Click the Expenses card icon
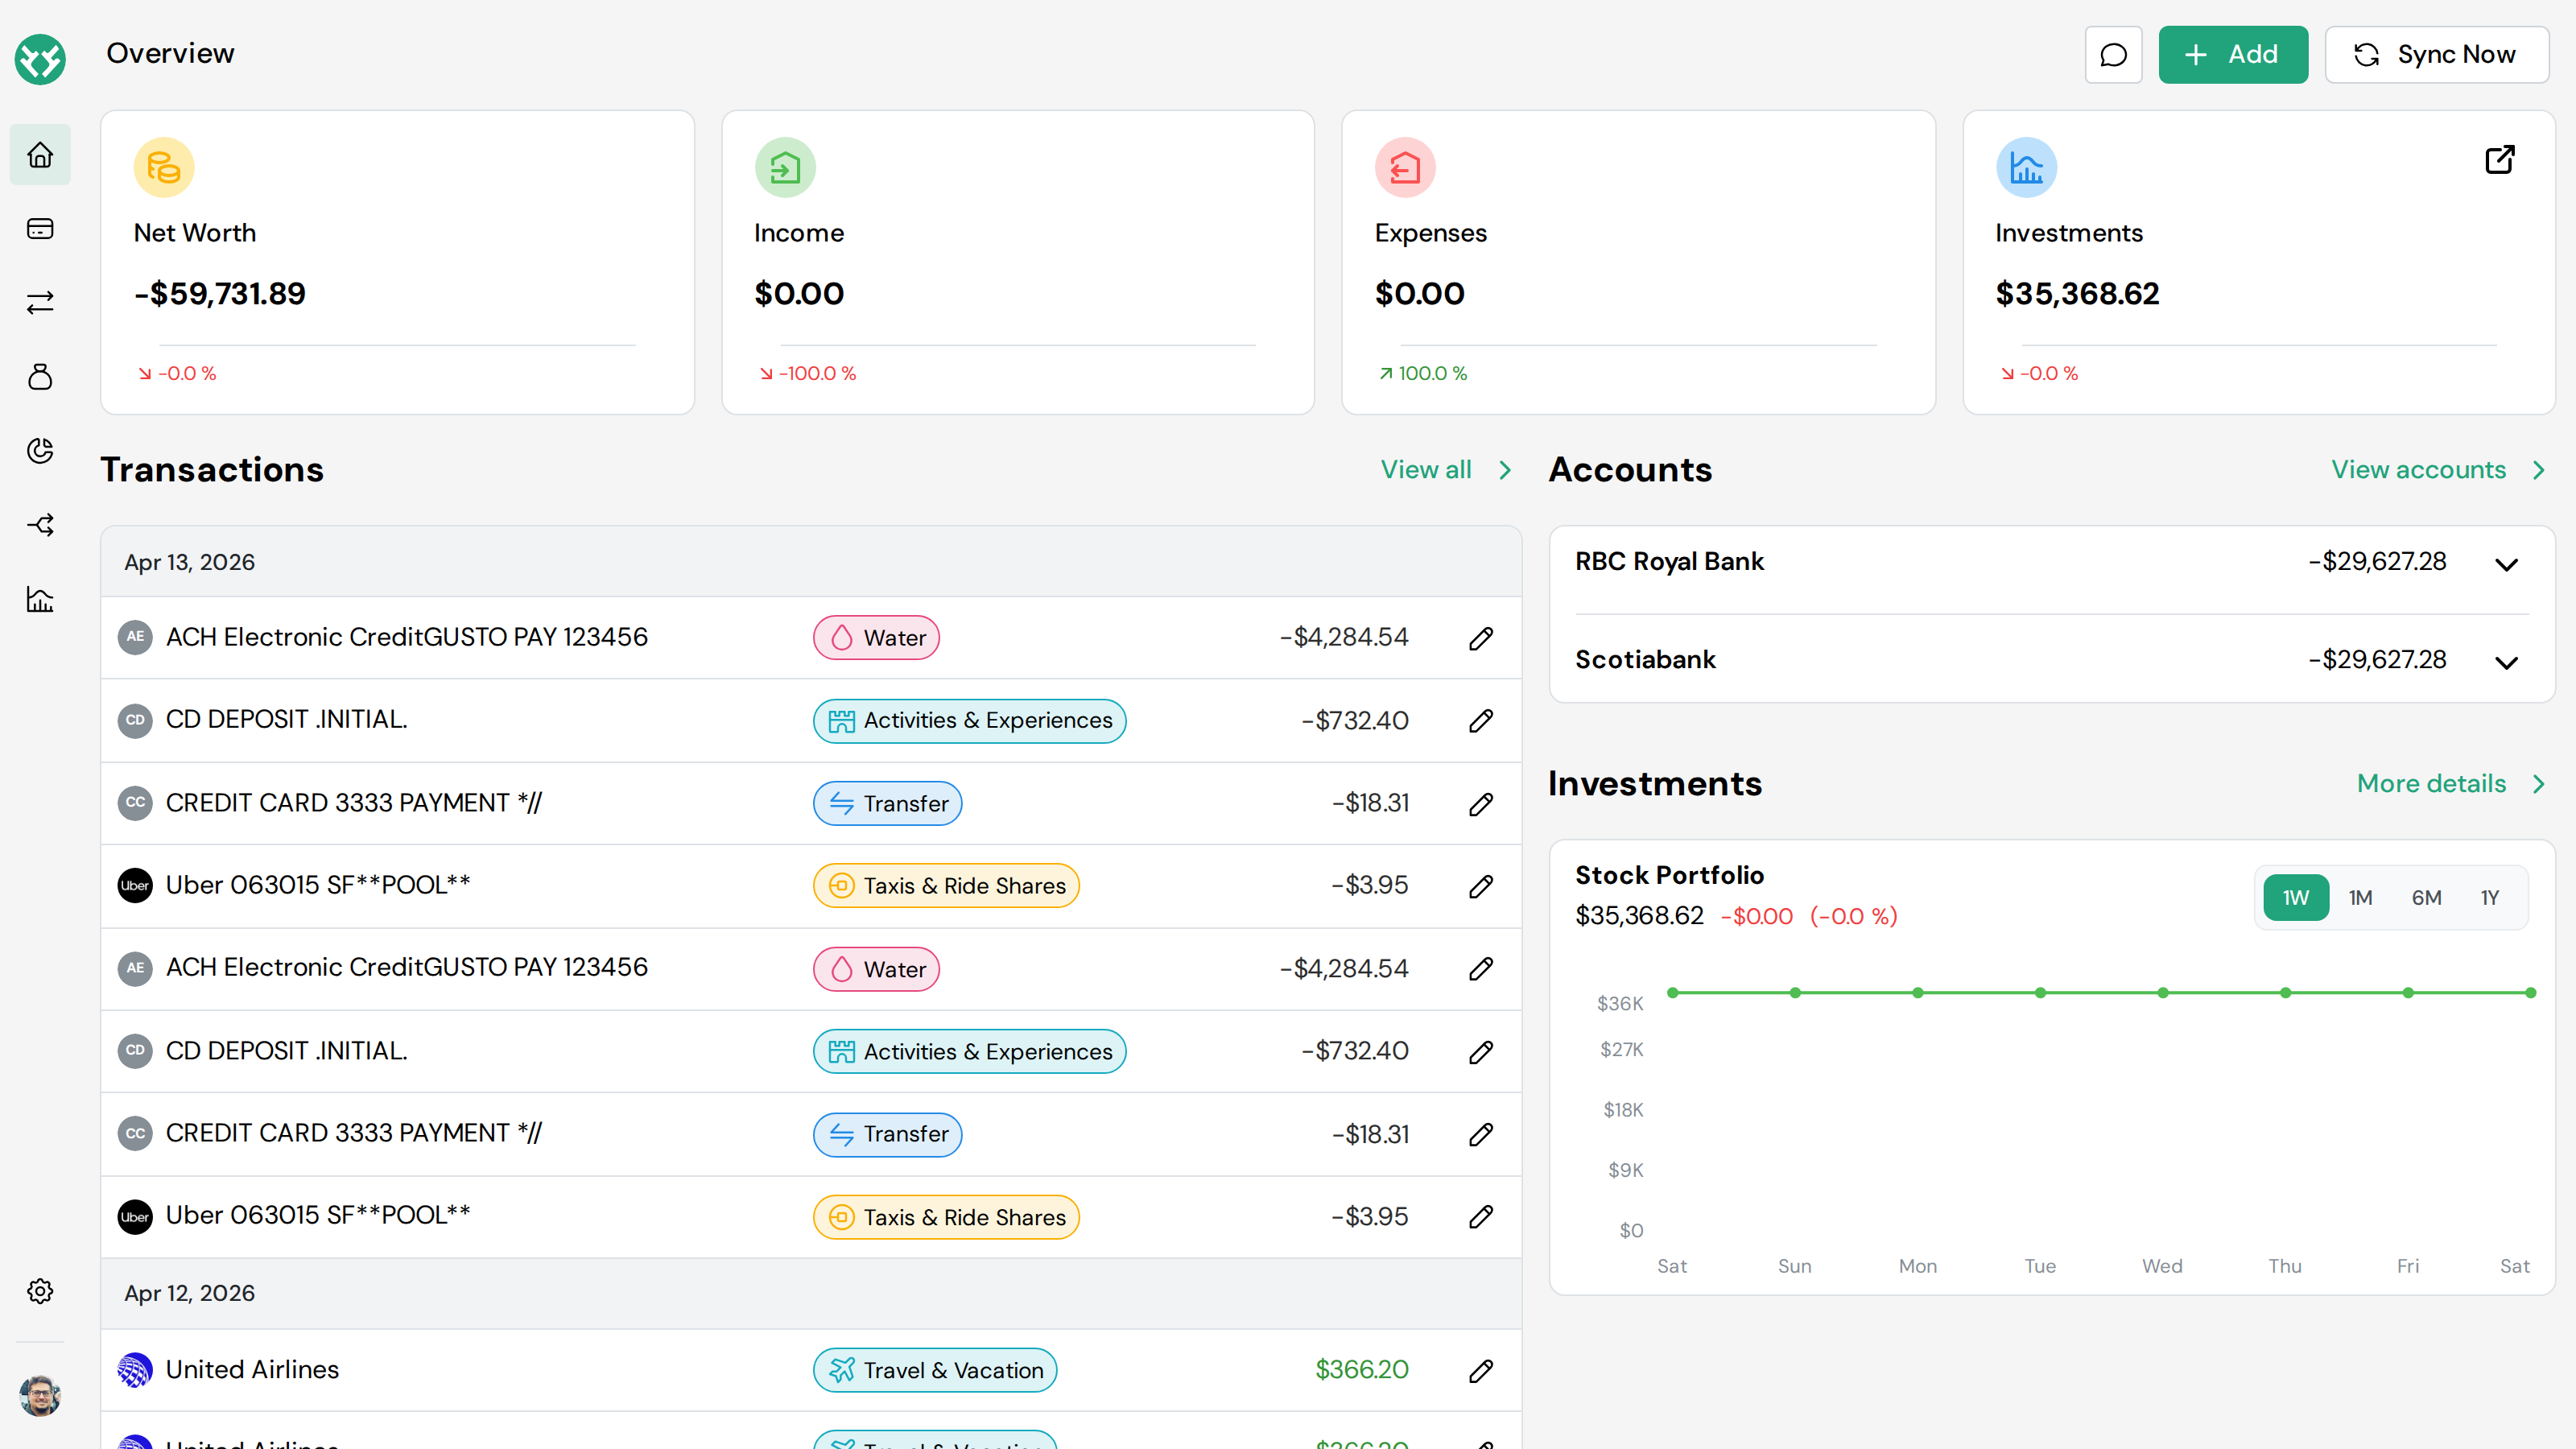 [x=1405, y=167]
